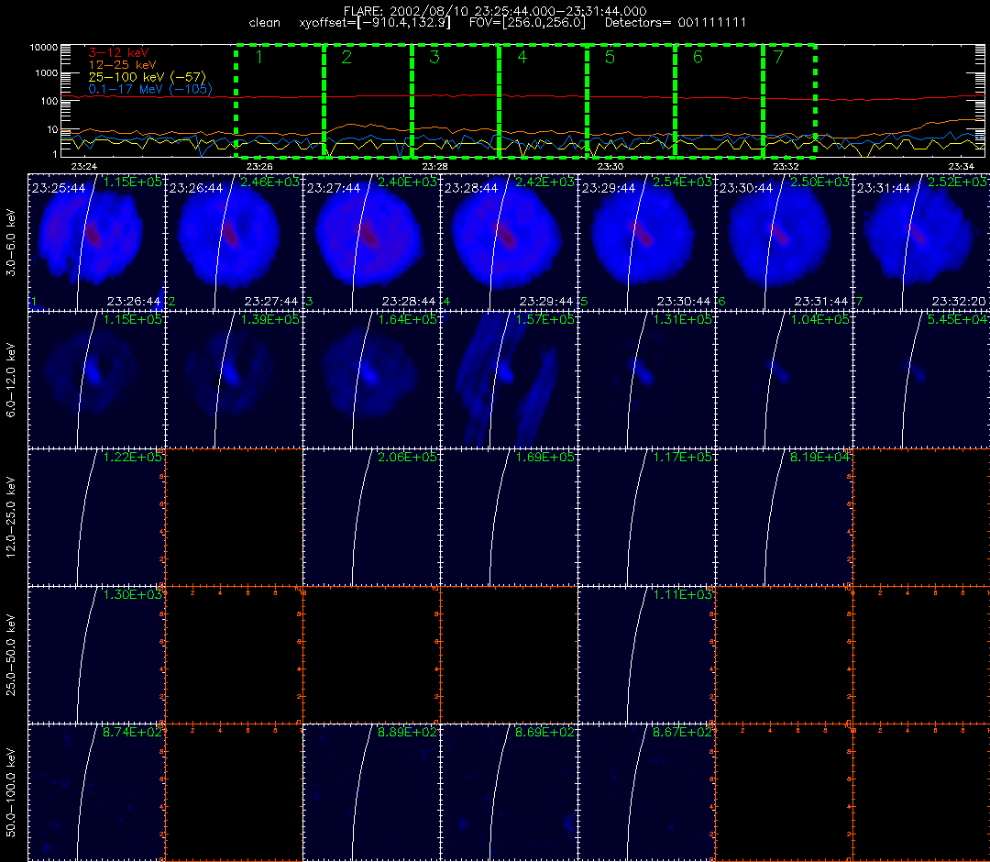Click the xyoffset=[-910.4,132.9] text

tap(375, 23)
